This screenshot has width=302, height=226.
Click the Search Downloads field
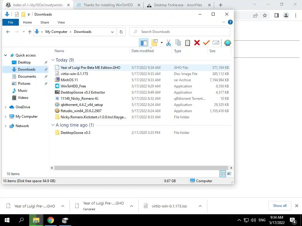180,32
